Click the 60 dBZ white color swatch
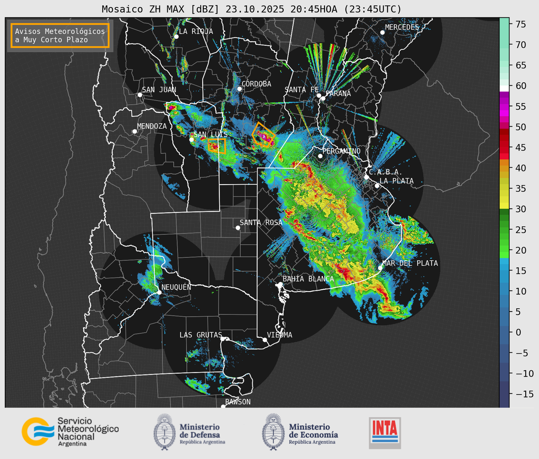This screenshot has width=539, height=459. (x=504, y=88)
